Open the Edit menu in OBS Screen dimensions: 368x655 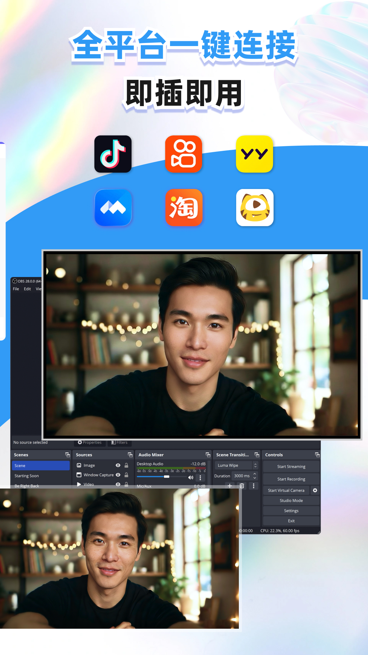click(27, 289)
